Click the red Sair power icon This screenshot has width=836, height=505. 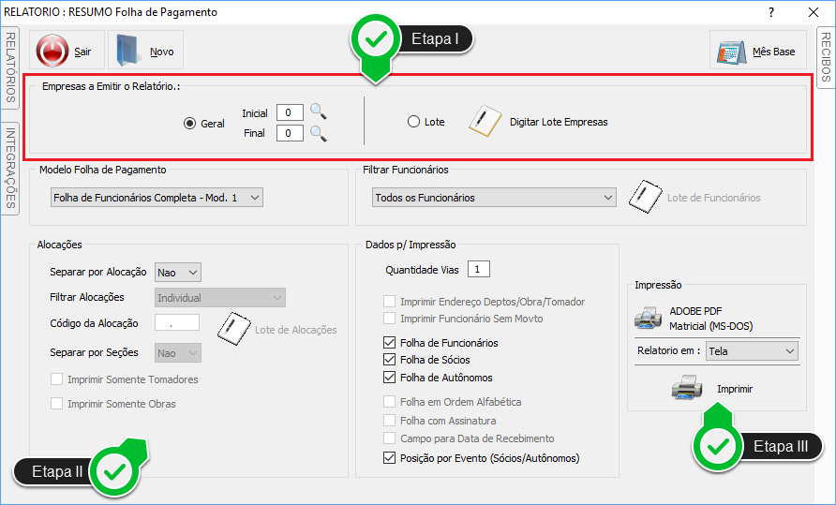point(53,52)
